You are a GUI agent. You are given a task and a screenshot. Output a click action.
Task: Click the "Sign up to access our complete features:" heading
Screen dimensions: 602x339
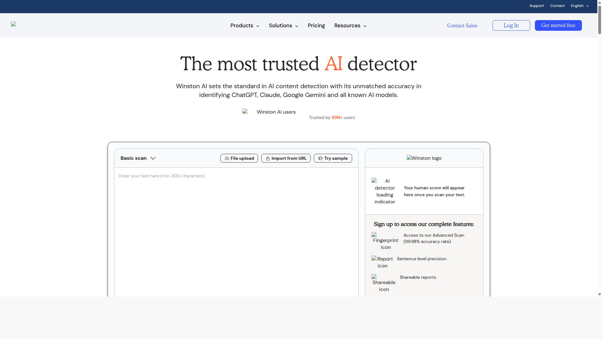424,224
